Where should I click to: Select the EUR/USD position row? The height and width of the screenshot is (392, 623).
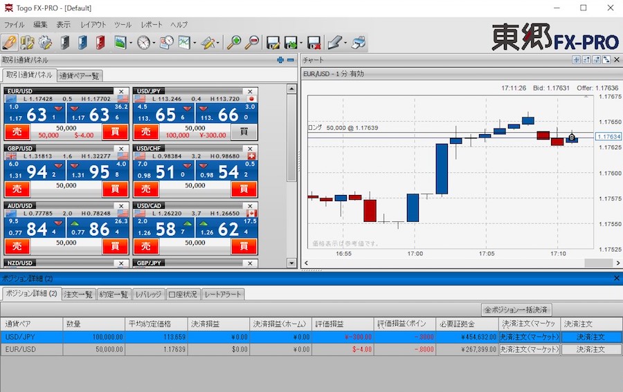pos(311,350)
